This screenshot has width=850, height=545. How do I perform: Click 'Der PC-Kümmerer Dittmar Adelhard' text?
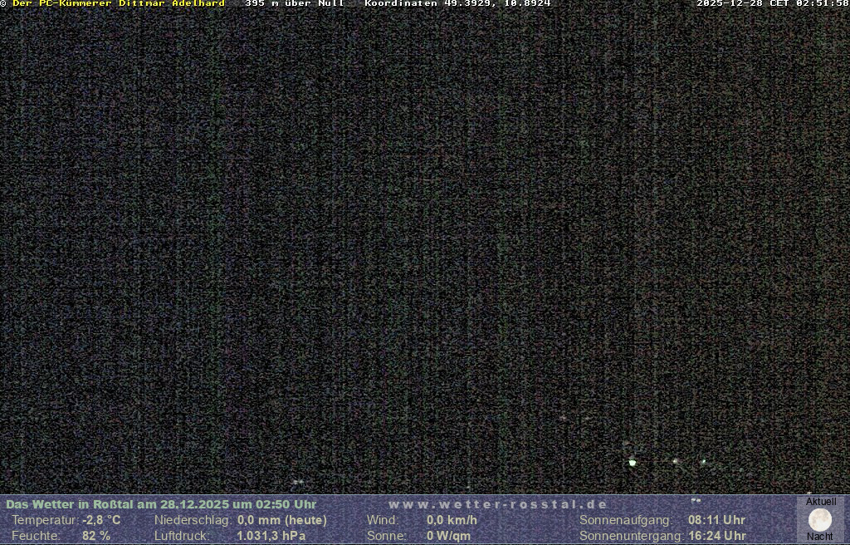pyautogui.click(x=118, y=4)
